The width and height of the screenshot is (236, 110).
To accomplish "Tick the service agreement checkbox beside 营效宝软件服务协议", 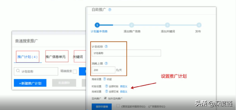I will [x=118, y=106].
